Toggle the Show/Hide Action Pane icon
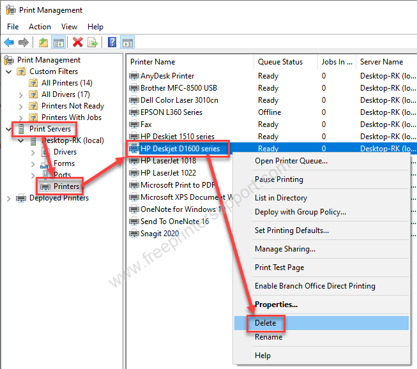This screenshot has height=369, width=417. coord(127,42)
